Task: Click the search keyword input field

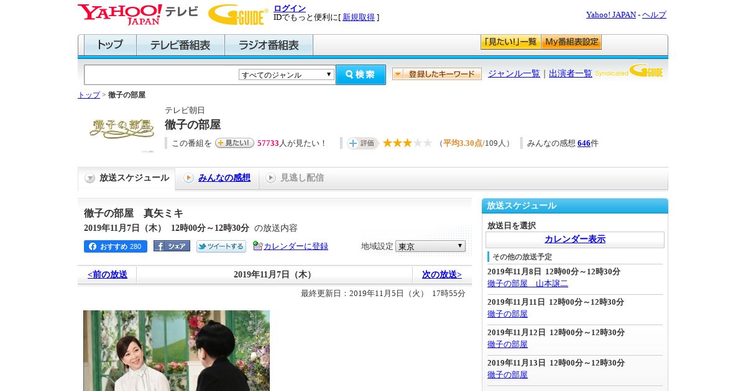Action: point(162,74)
